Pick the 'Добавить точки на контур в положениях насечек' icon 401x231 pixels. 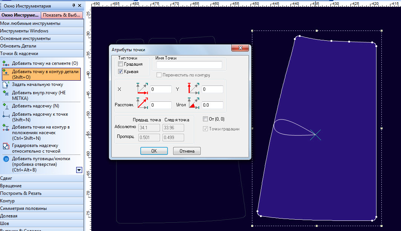point(6,127)
